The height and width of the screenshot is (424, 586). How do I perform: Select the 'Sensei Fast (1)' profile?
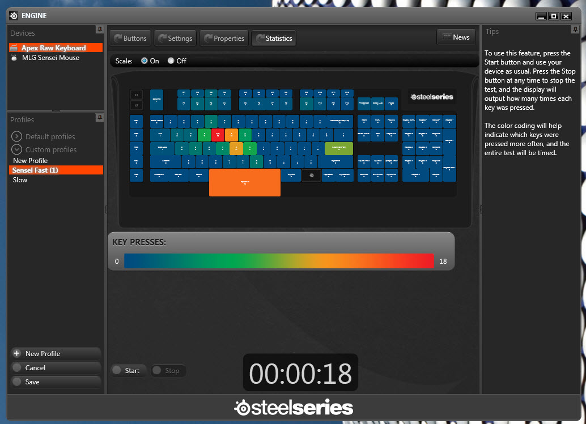click(56, 170)
